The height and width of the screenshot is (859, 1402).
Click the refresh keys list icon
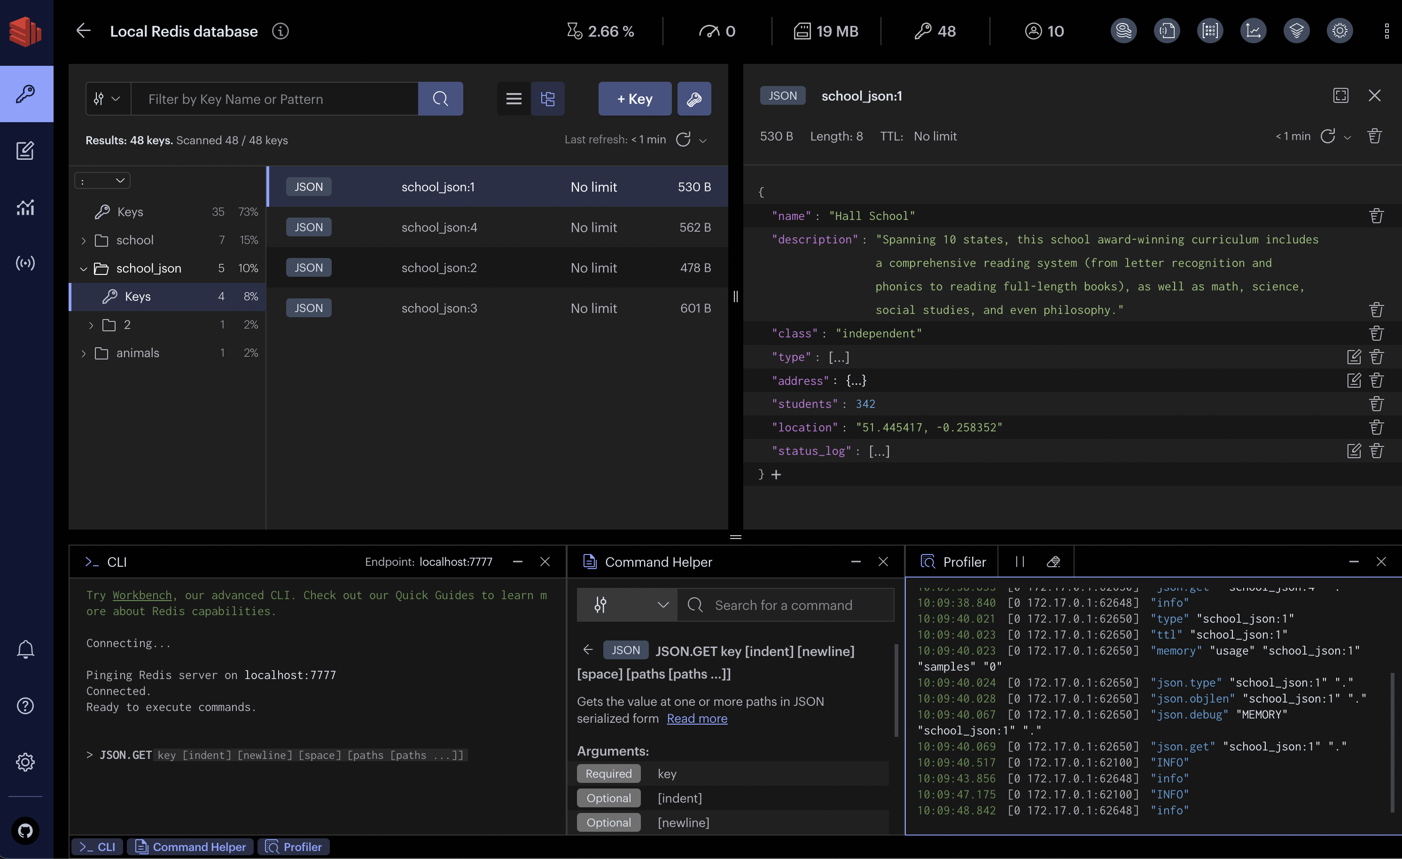coord(683,139)
